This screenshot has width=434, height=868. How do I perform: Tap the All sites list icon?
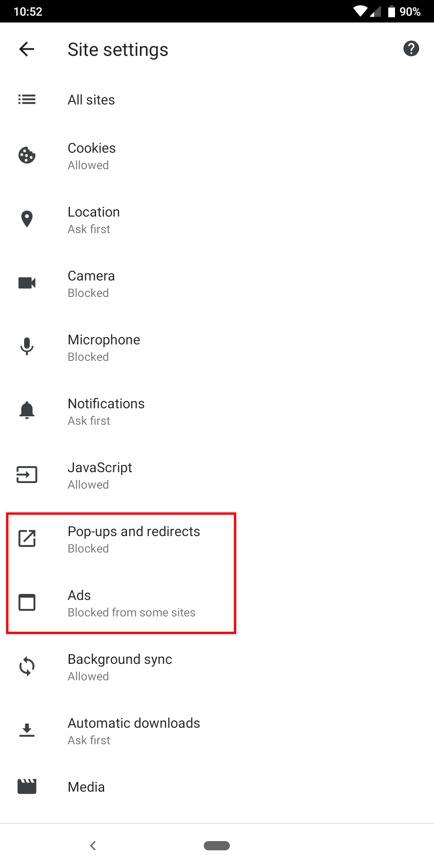pyautogui.click(x=27, y=99)
